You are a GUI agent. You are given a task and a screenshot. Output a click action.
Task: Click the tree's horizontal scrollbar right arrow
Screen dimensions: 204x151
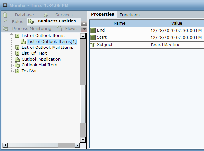tap(77, 145)
